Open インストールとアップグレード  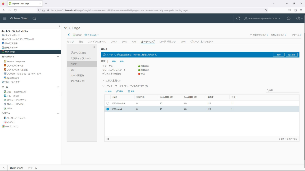tap(19, 39)
